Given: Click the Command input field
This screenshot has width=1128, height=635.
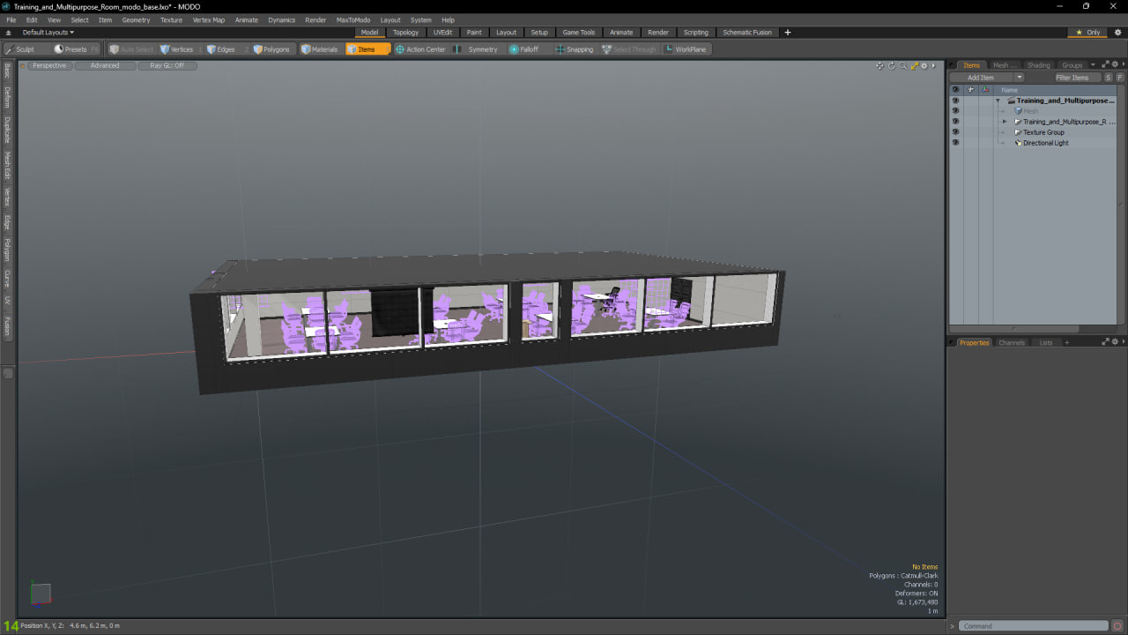Looking at the screenshot, I should click(1034, 626).
